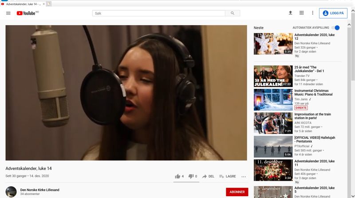Select the Adventskalender browser tab
The width and height of the screenshot is (355, 198).
click(21, 4)
